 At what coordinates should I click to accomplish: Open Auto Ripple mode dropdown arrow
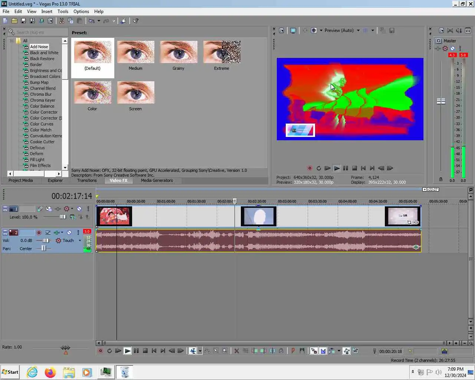pos(339,351)
